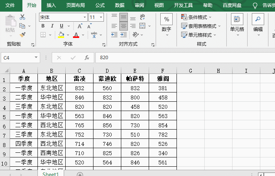
Task: Apply yellow fill color bucket
Action: (x=61, y=35)
